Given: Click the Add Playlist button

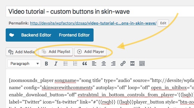Looking at the screenshot, I should [56, 52].
